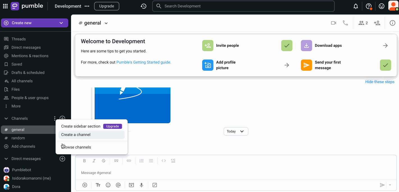Image resolution: width=399 pixels, height=192 pixels.
Task: Click the Pumble logo
Action: point(27,6)
